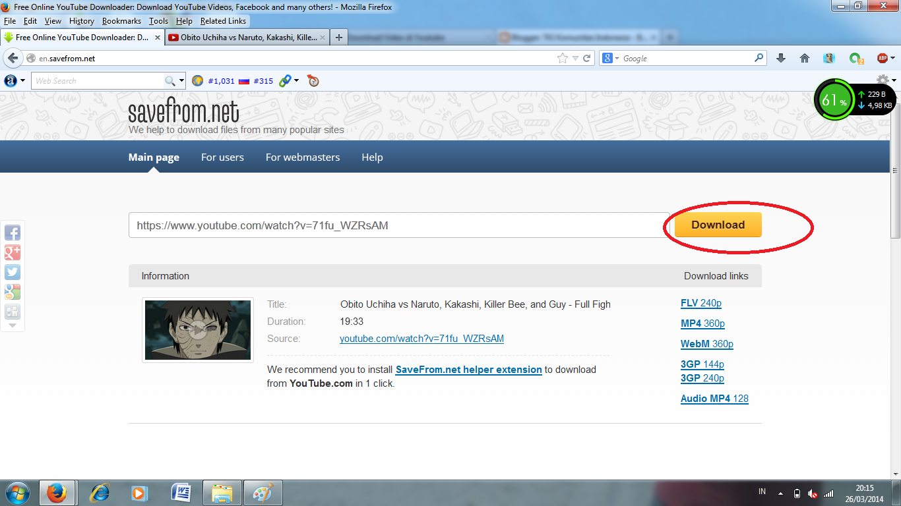Image resolution: width=901 pixels, height=506 pixels.
Task: Click the Wayback Machine clock icon
Action: pyautogui.click(x=313, y=81)
